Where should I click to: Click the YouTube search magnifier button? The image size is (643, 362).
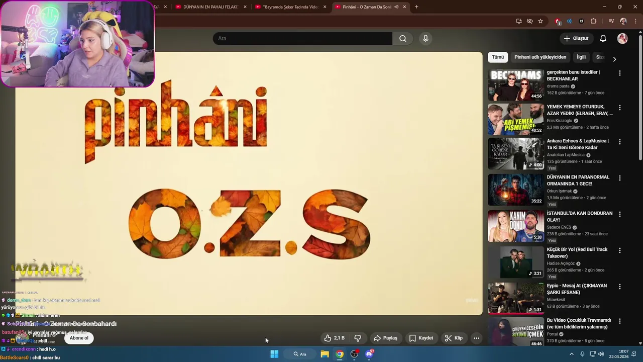point(402,39)
